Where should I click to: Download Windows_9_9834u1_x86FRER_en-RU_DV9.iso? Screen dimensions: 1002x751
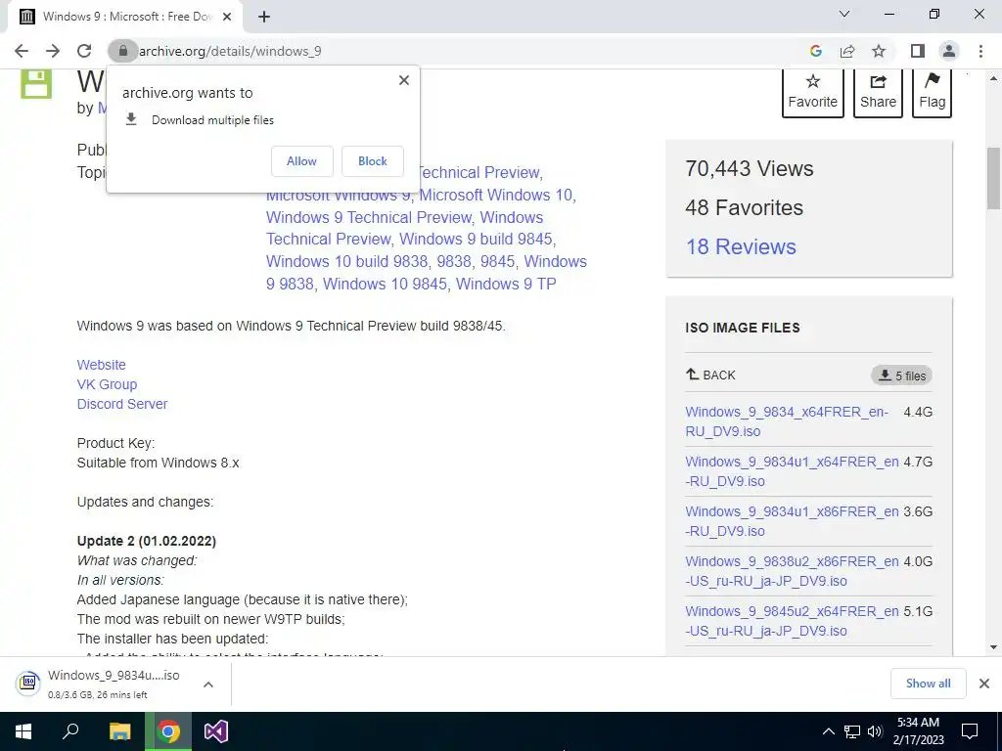(x=792, y=521)
